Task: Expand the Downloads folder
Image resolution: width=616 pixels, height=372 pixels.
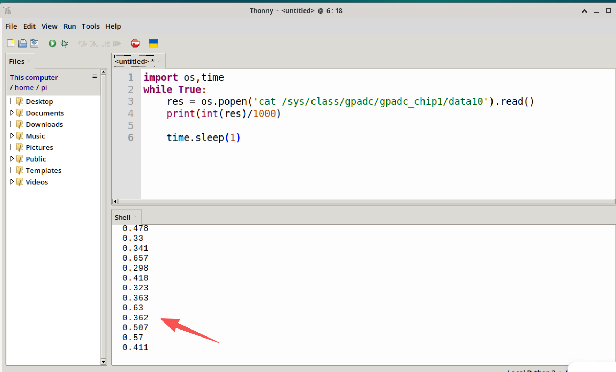Action: coord(12,124)
